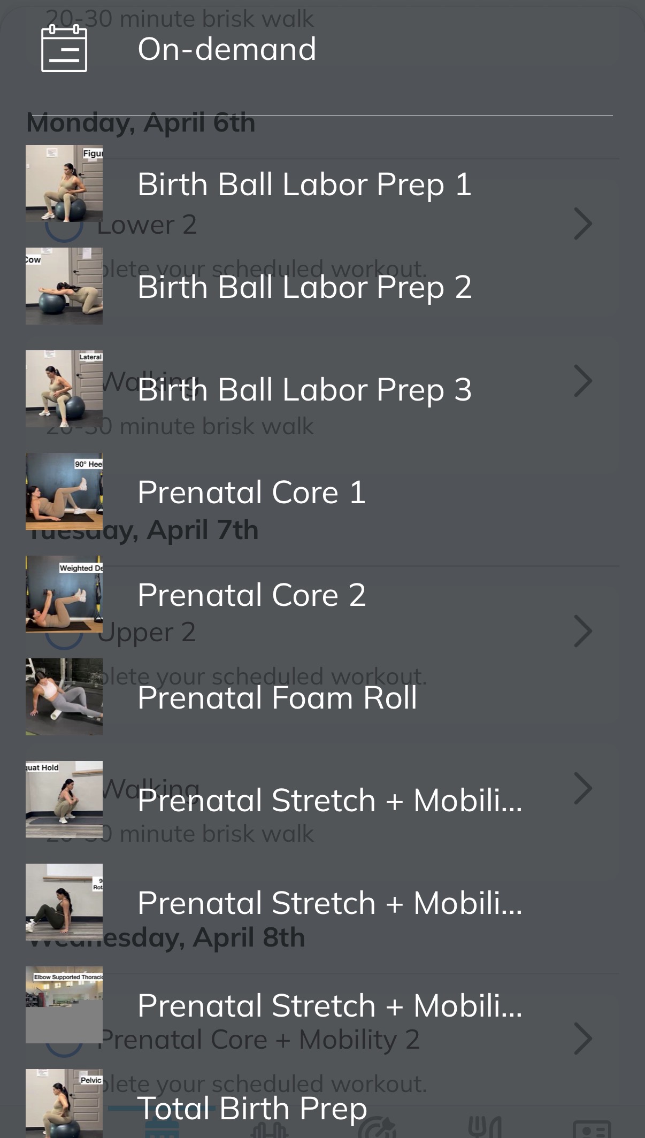
Task: Tap the Elbow Supported Thoracic thumbnail
Action: tap(64, 1005)
